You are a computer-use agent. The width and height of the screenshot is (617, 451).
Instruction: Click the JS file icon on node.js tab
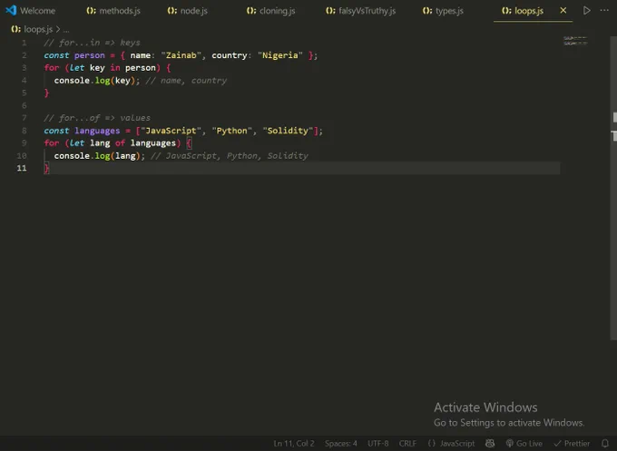(x=172, y=11)
